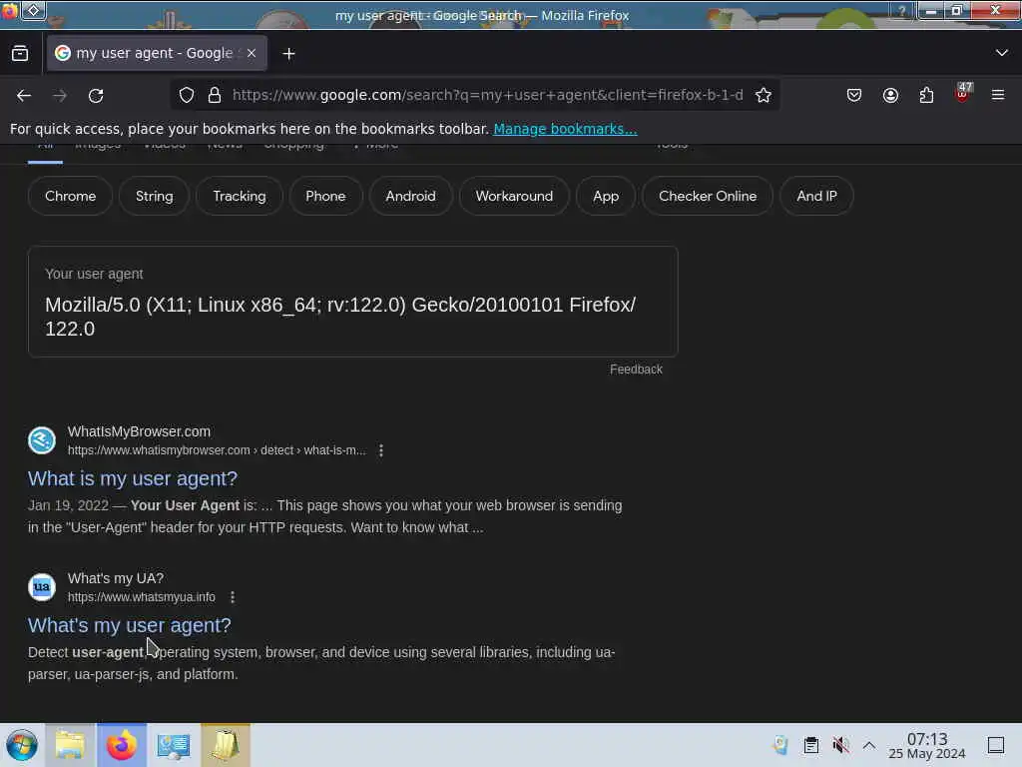Open the clipboard tray icon
1022x767 pixels.
coord(810,745)
